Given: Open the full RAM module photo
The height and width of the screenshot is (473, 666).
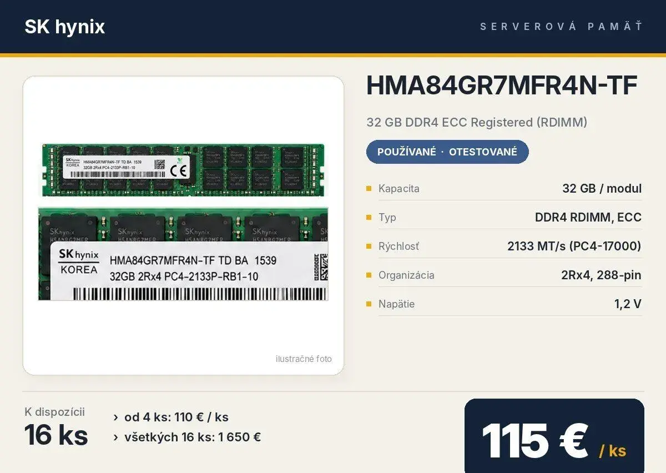Looking at the screenshot, I should (183, 169).
